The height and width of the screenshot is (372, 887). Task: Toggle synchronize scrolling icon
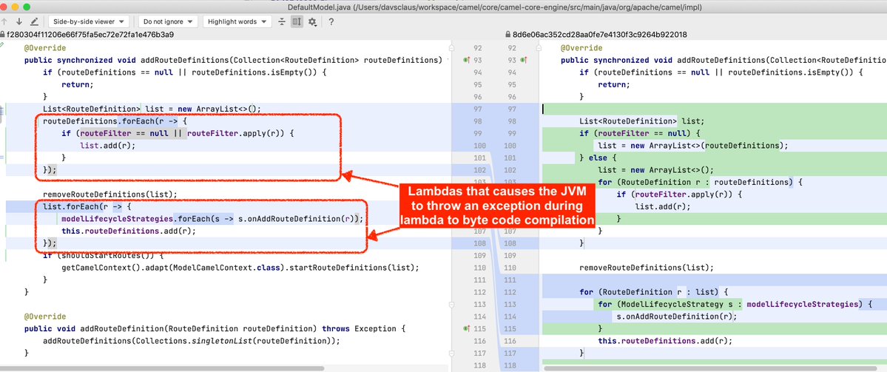point(297,21)
